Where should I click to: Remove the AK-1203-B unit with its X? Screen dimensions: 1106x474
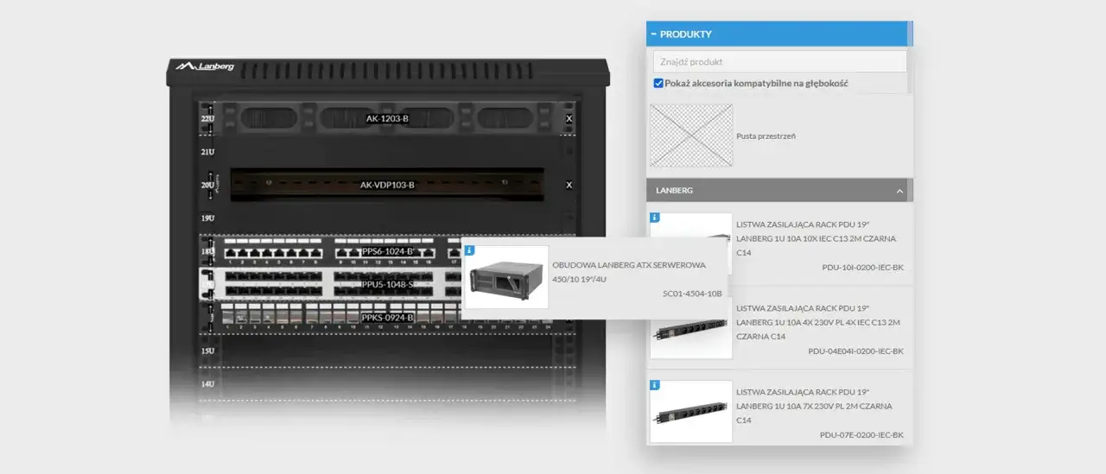pos(569,118)
